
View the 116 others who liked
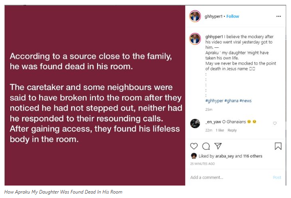253,156
